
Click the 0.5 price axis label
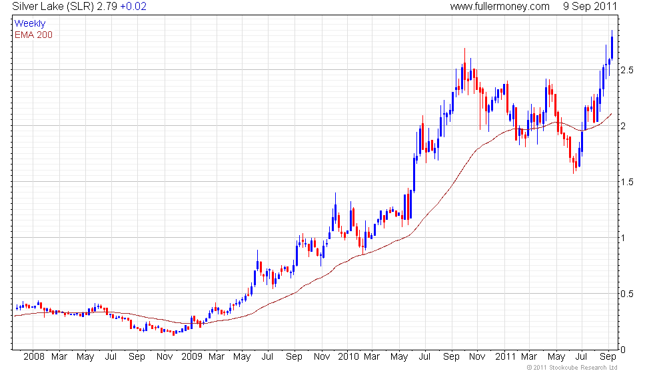tap(627, 294)
